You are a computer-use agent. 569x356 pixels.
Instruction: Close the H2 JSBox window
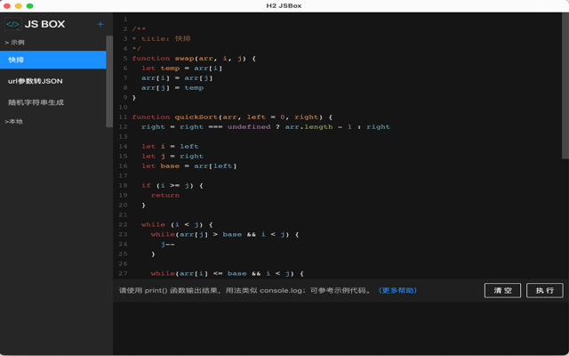tap(7, 6)
